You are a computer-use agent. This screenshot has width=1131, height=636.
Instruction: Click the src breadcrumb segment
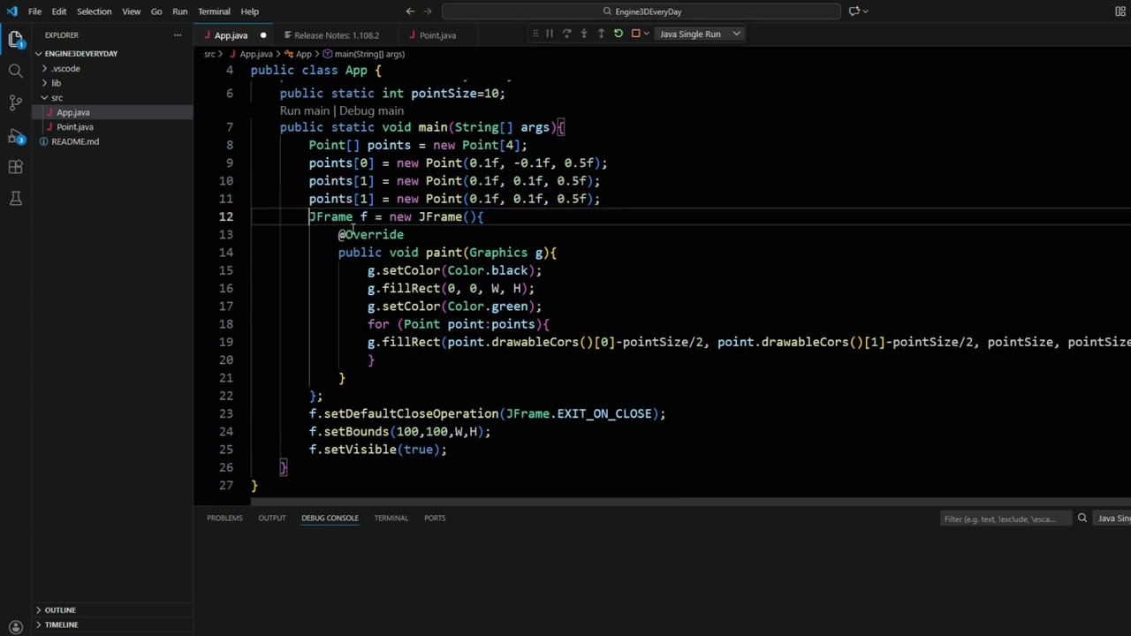point(209,54)
